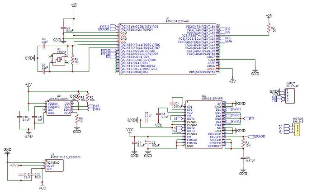Select the VOUT pin label on U4
The width and height of the screenshot is (312, 194).
coord(50,166)
